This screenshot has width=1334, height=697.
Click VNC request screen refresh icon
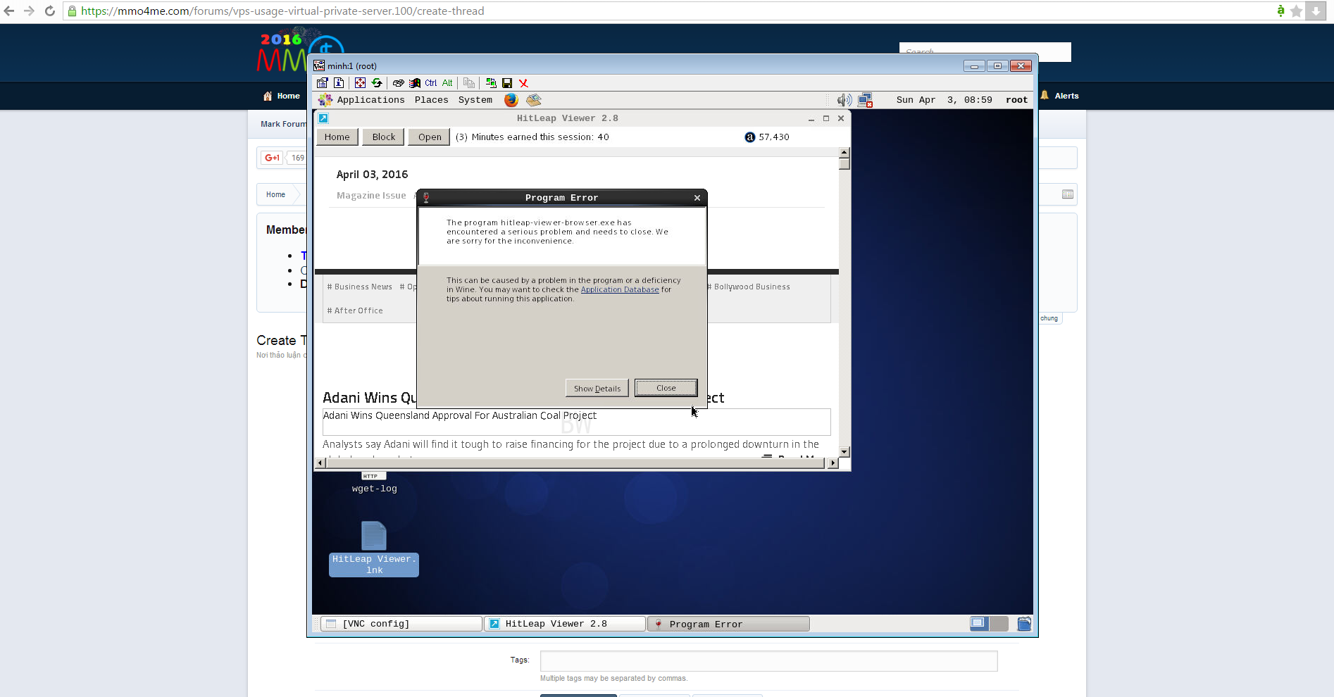click(x=377, y=83)
